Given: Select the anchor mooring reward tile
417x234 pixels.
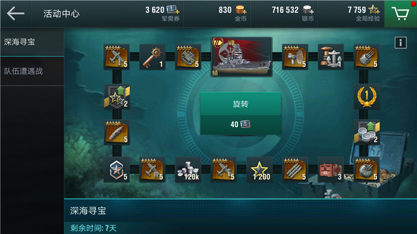Looking at the screenshot, I should point(331,57).
